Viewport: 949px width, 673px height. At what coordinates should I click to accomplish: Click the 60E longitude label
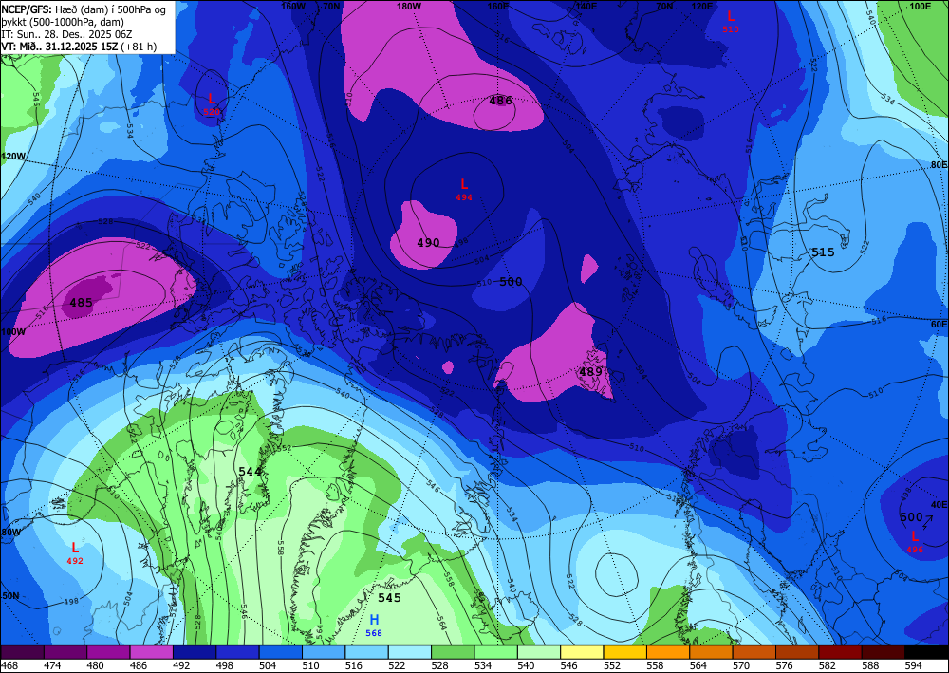point(939,325)
